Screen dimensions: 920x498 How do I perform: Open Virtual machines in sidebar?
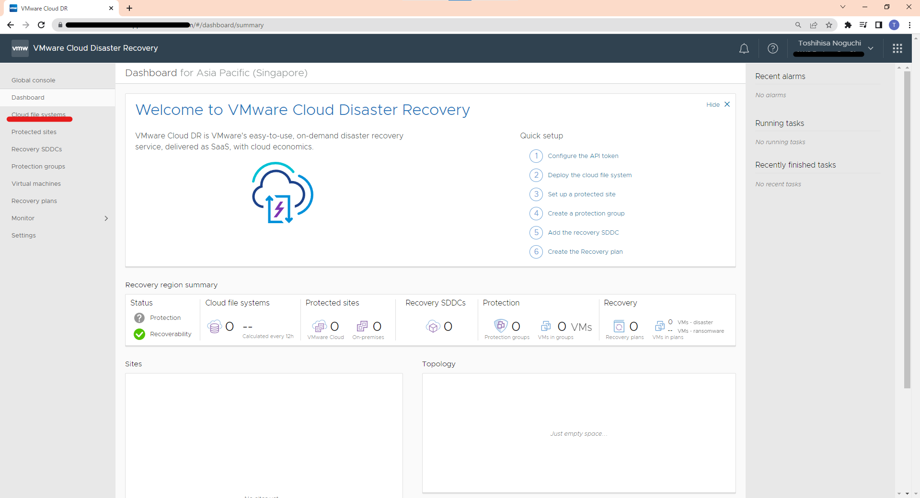(36, 184)
